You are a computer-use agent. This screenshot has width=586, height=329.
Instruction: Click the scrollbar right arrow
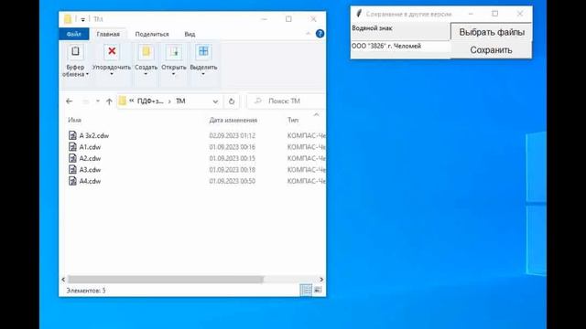(x=321, y=280)
